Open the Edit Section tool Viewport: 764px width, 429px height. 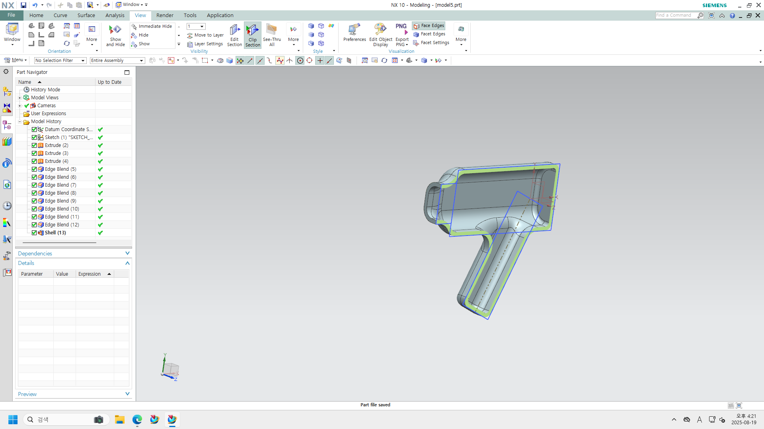click(234, 31)
